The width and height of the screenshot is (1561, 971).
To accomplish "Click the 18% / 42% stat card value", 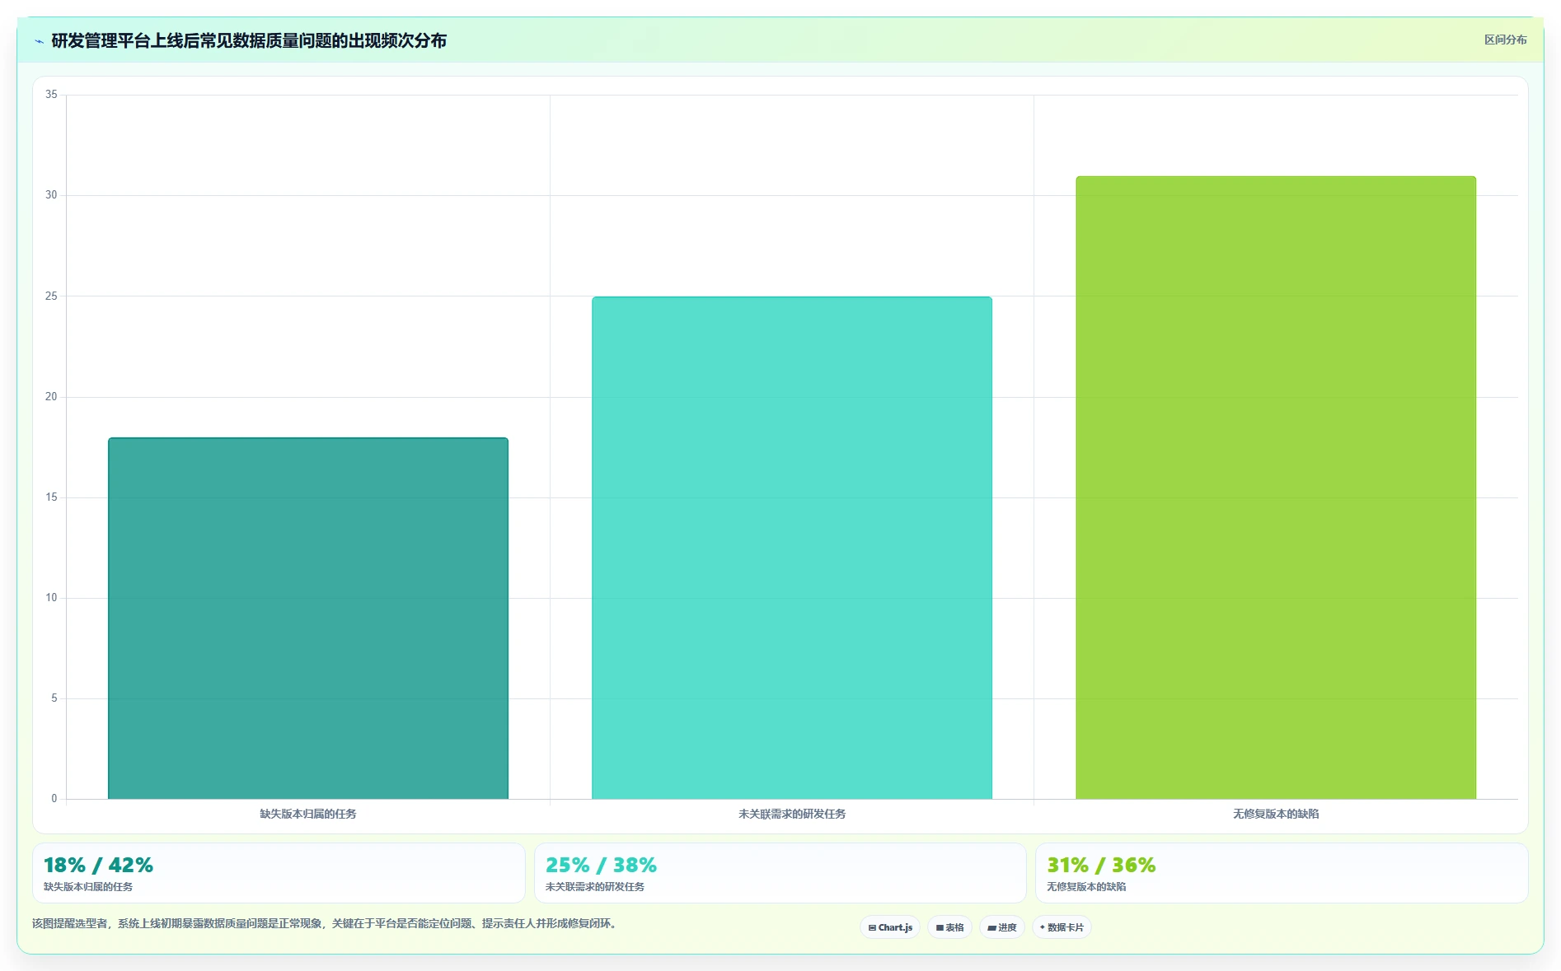I will (98, 865).
